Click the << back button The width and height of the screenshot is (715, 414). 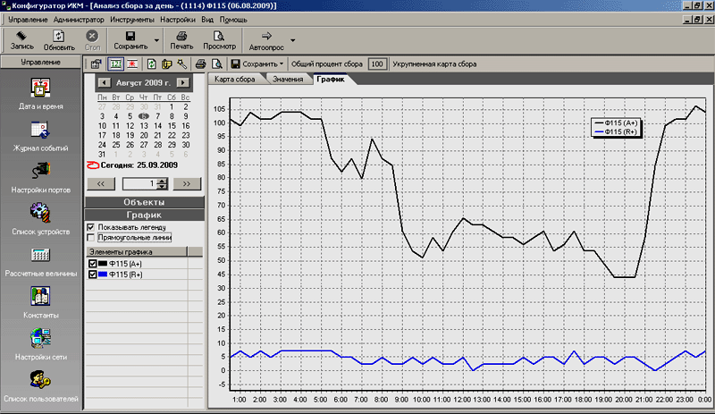[100, 183]
